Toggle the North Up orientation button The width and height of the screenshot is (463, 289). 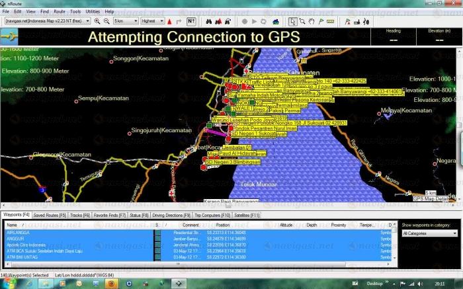(190, 21)
